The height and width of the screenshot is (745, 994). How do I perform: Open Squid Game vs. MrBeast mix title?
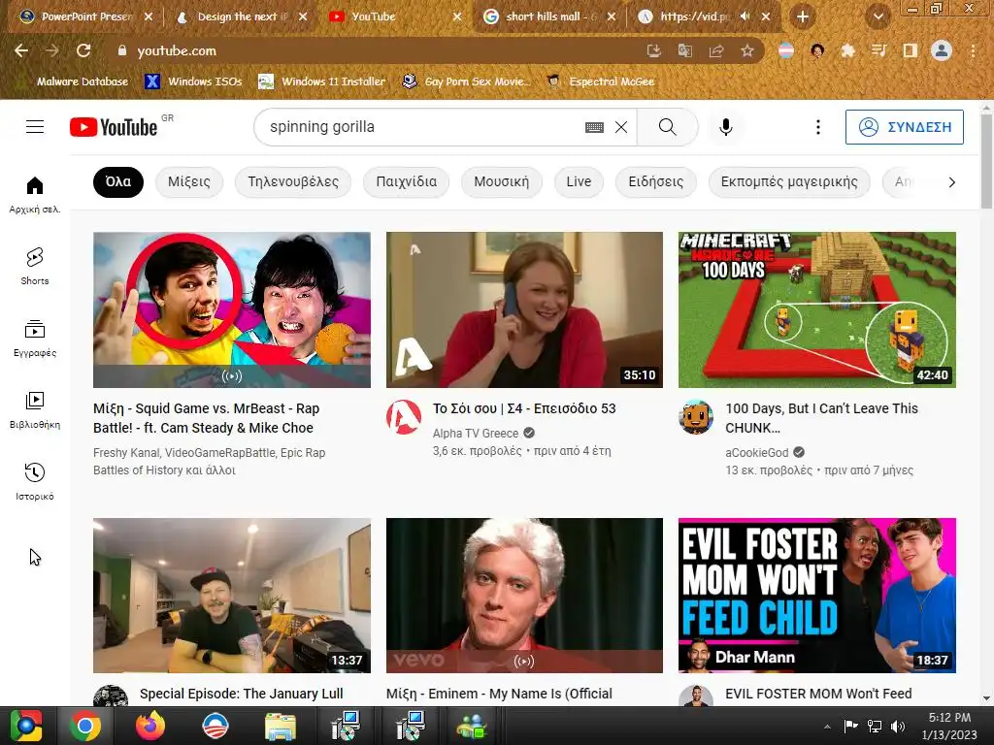click(x=206, y=418)
